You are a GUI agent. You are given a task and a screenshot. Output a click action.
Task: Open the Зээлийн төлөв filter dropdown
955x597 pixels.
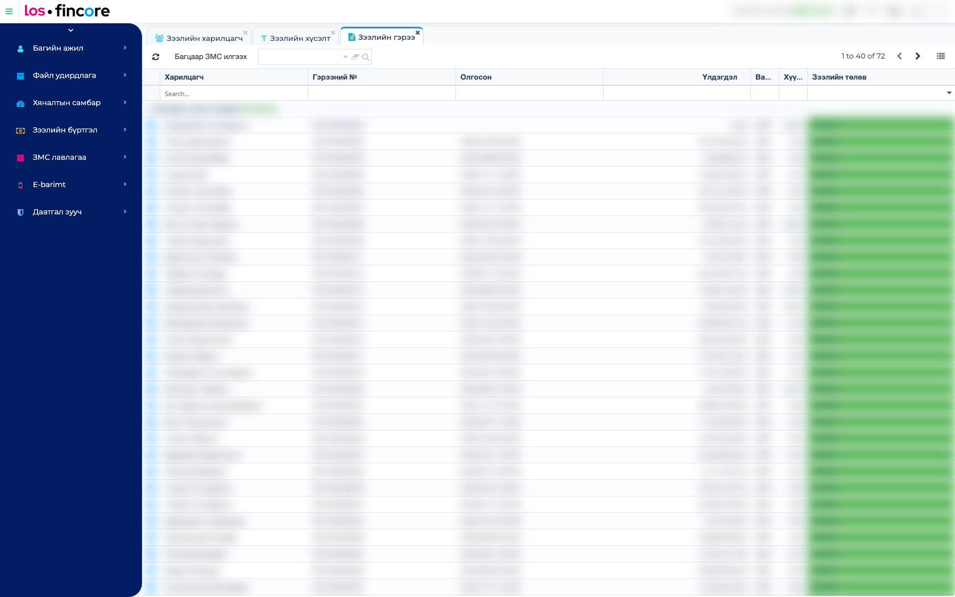coord(949,93)
